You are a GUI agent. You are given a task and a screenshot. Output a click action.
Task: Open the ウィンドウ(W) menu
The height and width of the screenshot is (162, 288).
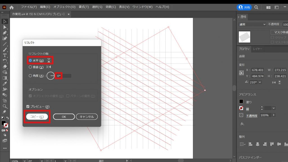click(142, 7)
